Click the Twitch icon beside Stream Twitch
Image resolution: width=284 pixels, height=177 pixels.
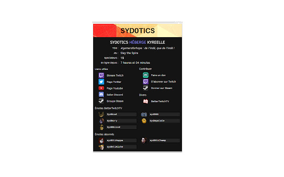pyautogui.click(x=101, y=75)
